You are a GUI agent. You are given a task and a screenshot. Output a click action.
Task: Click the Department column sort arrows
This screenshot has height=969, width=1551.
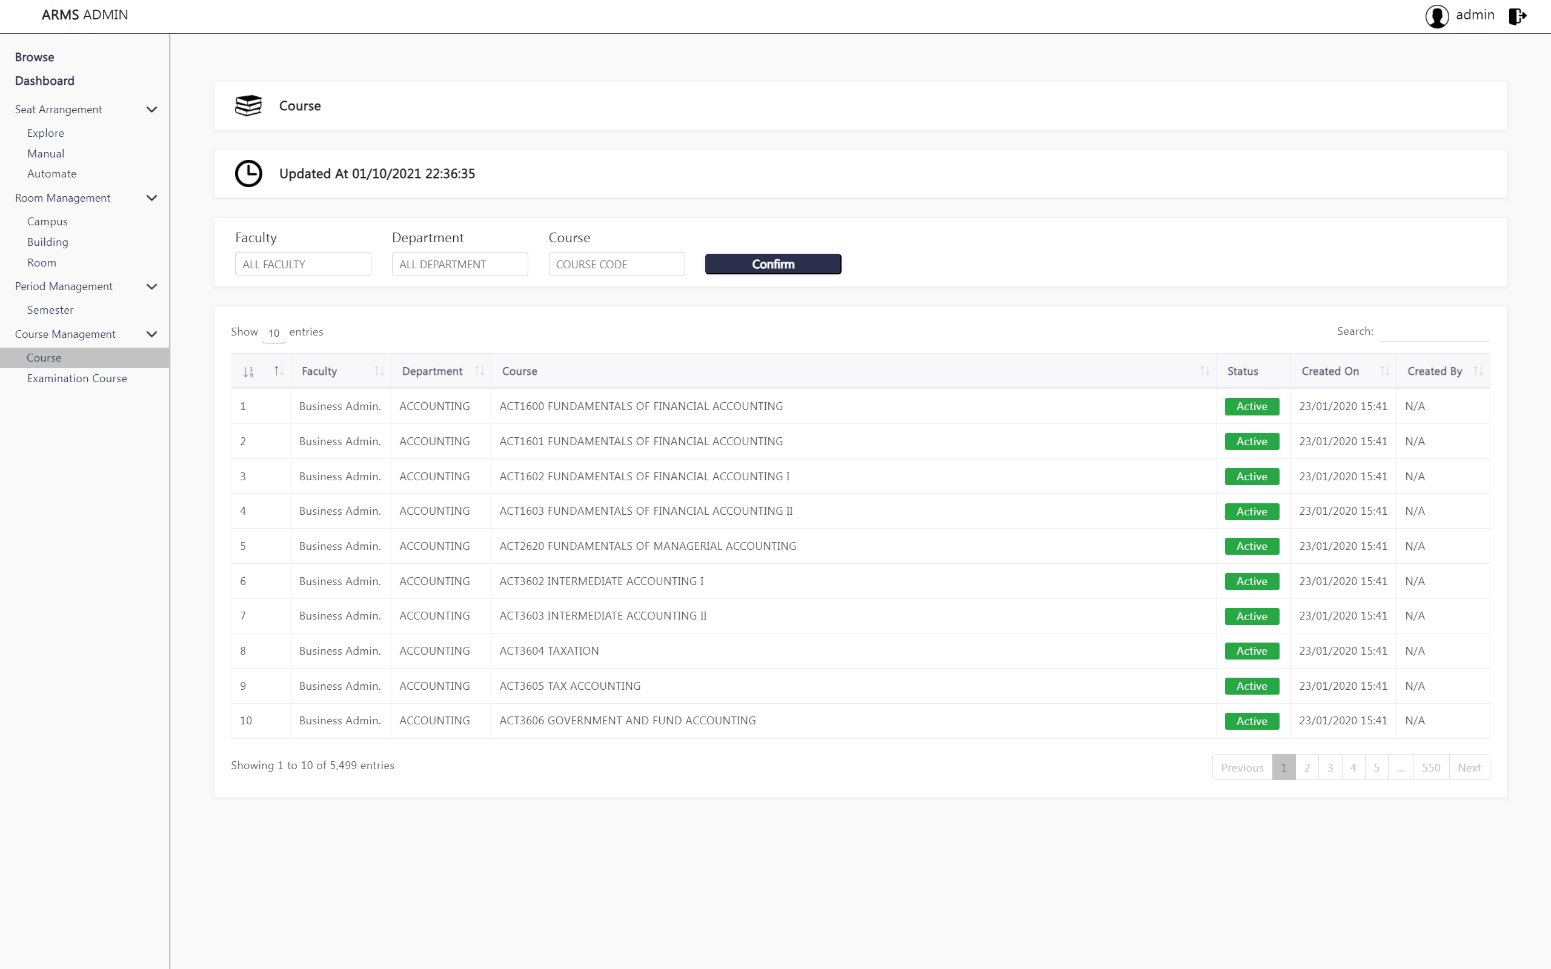click(479, 371)
